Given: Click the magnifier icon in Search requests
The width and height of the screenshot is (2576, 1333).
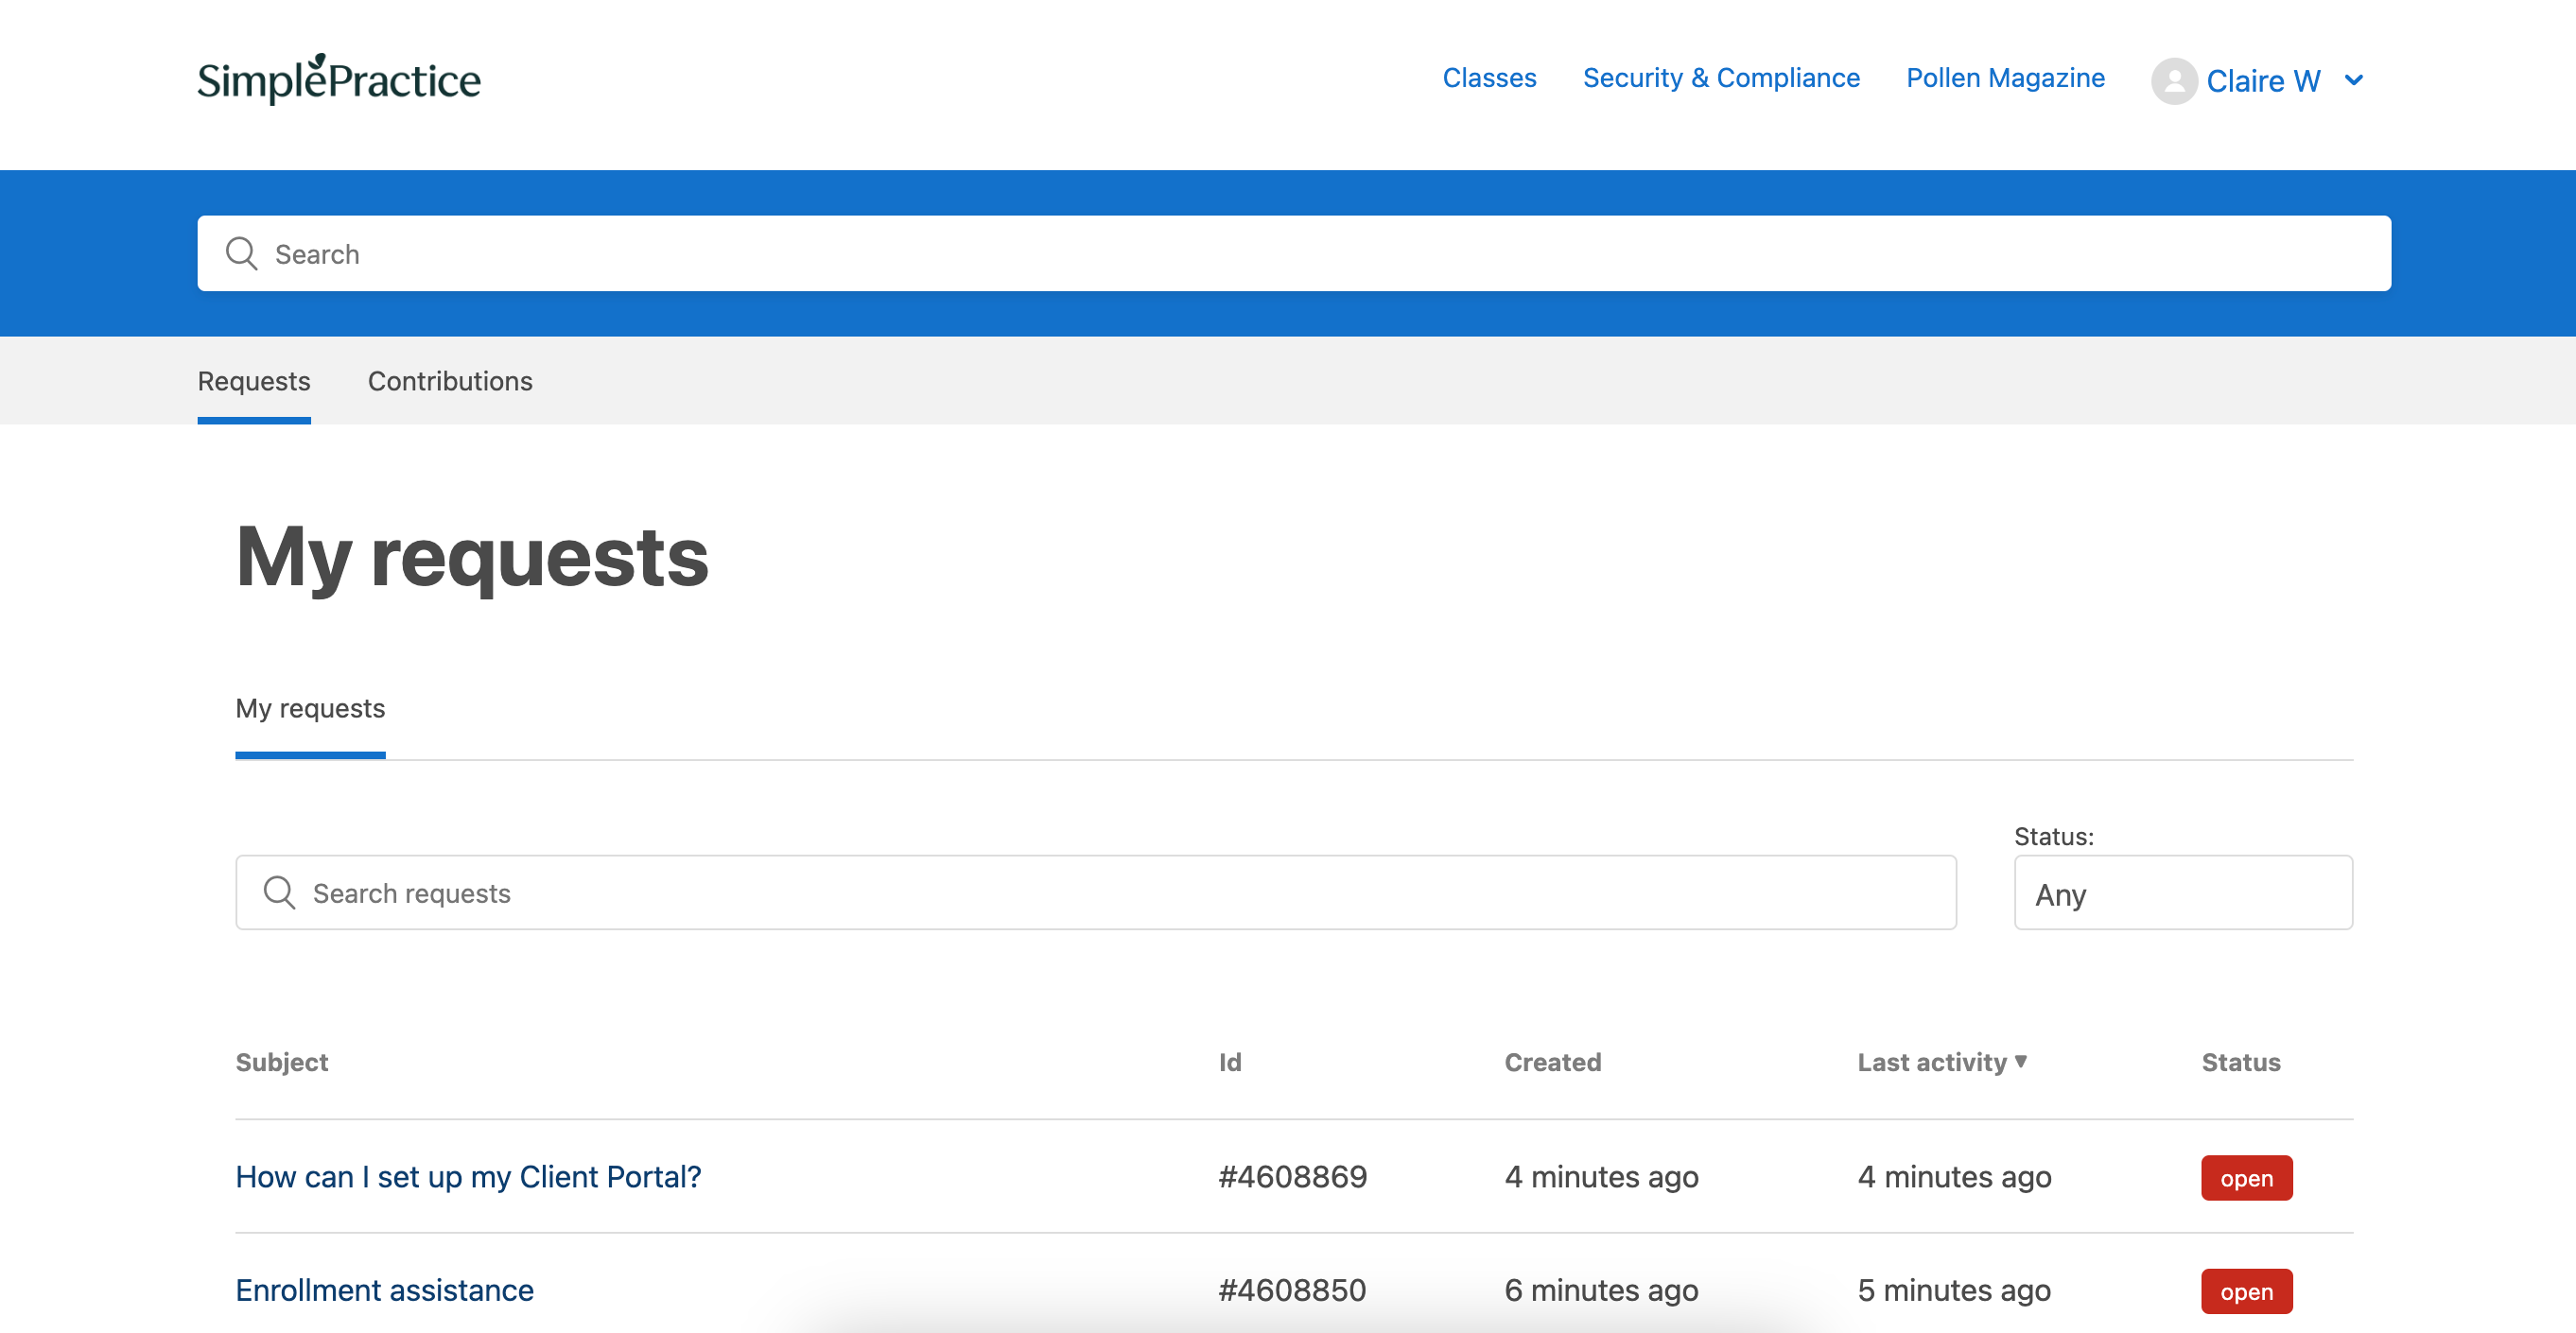Looking at the screenshot, I should pos(279,893).
